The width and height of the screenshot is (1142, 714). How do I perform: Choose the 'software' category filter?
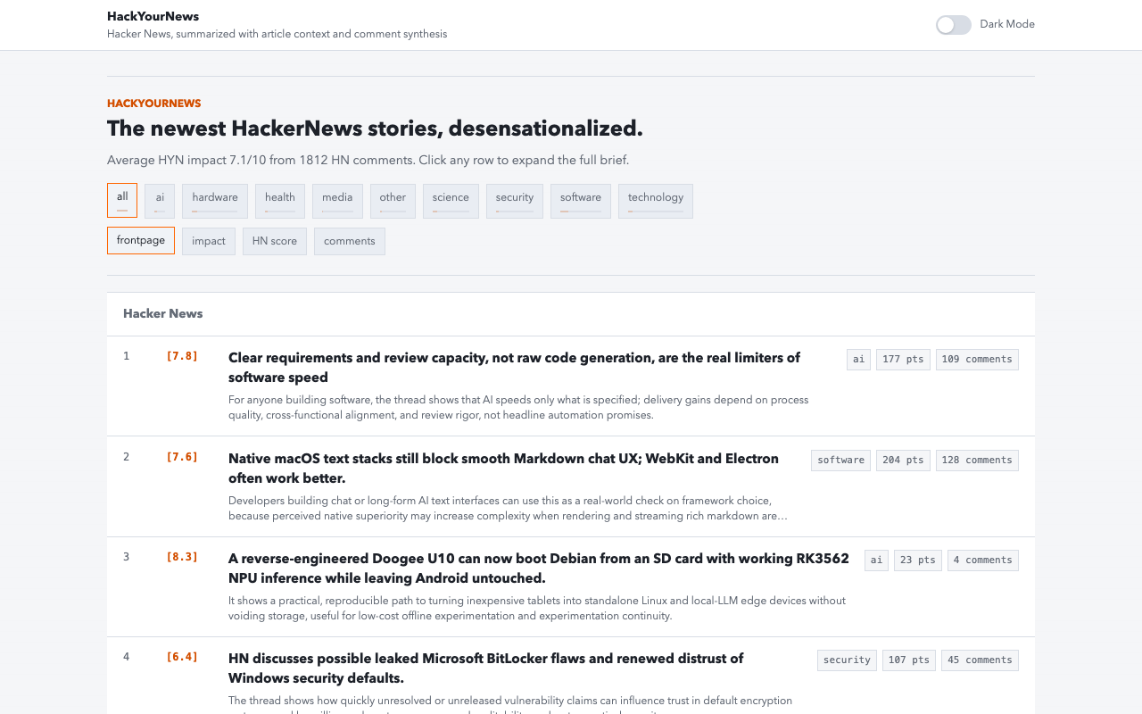click(581, 201)
